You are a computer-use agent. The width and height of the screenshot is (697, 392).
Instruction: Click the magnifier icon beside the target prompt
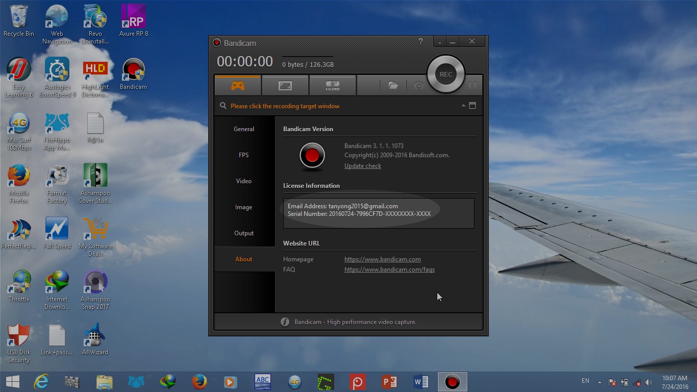(223, 106)
